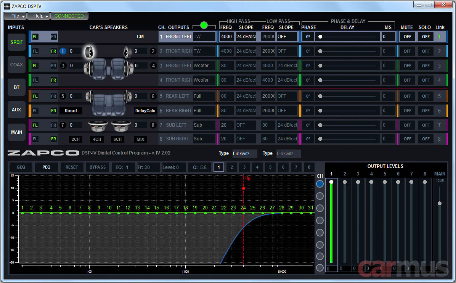Enable FR input routing on Front Left row
The width and height of the screenshot is (456, 283).
point(53,37)
